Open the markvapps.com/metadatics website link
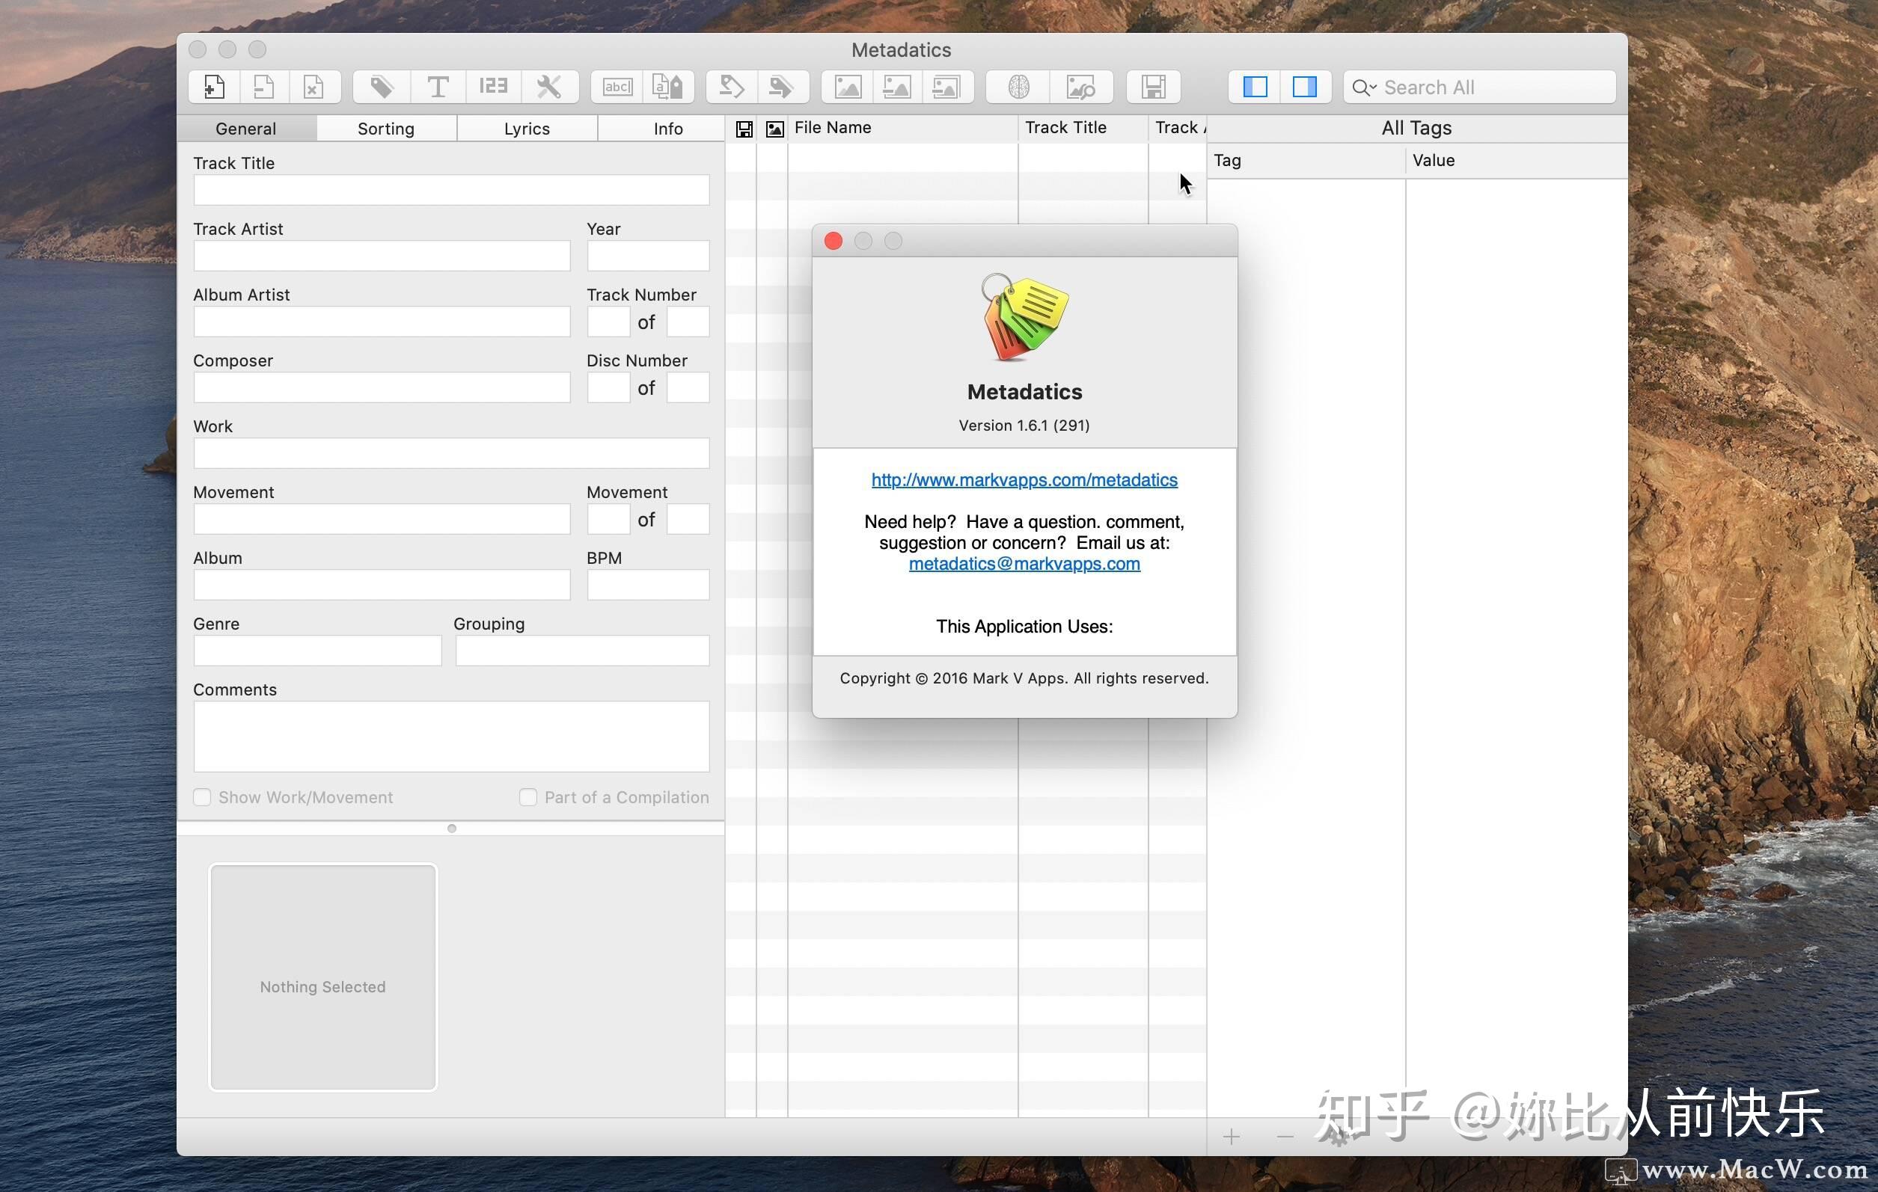This screenshot has width=1878, height=1192. tap(1024, 479)
